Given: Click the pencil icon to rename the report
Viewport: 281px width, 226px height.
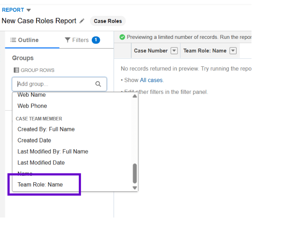Looking at the screenshot, I should point(82,21).
